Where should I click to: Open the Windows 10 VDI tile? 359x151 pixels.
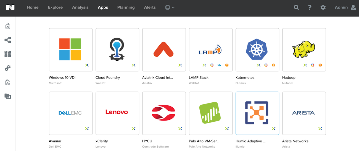(x=71, y=50)
